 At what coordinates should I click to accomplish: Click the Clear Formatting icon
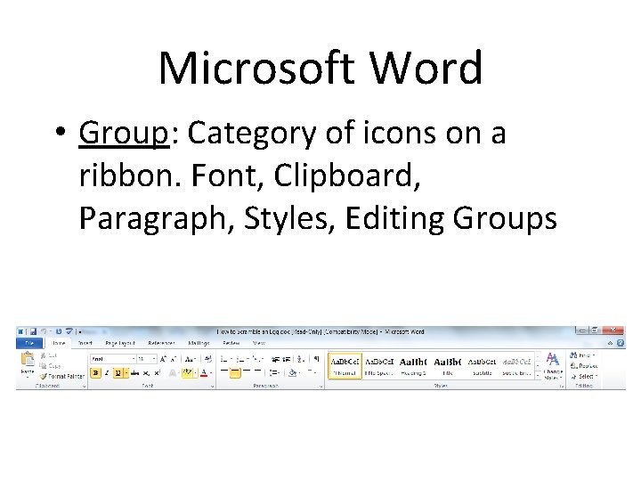[208, 359]
